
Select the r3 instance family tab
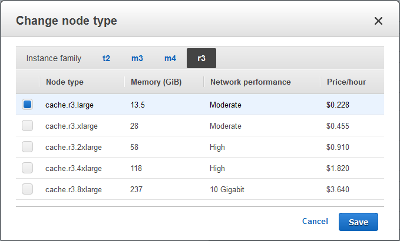201,58
